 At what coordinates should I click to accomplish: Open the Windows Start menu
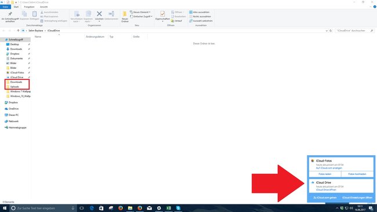tap(4, 208)
